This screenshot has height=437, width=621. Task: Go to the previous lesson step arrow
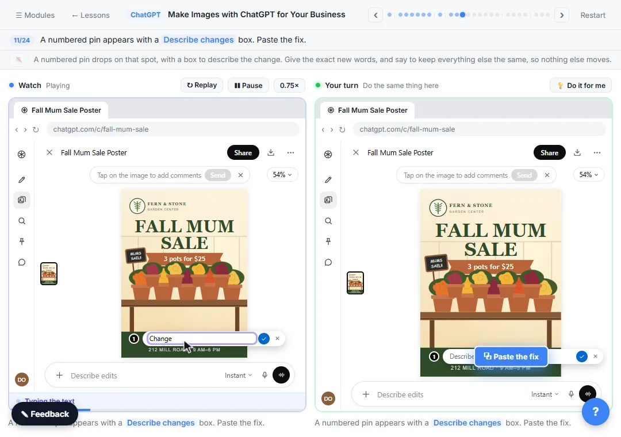click(375, 15)
